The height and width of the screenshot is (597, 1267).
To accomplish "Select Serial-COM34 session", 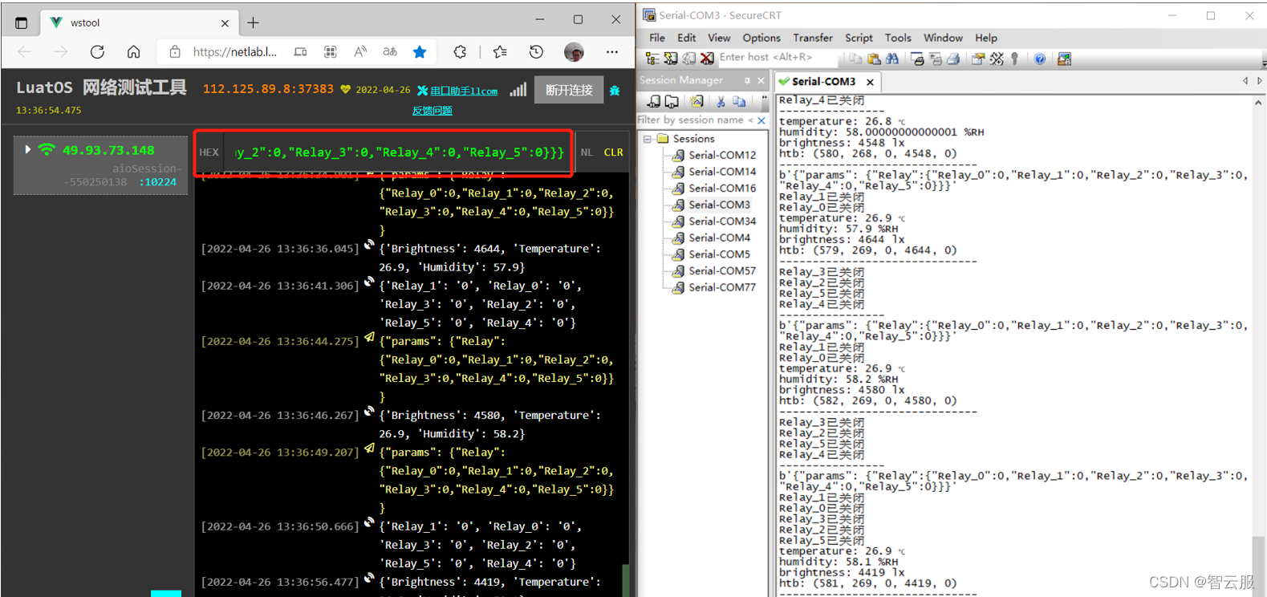I will (722, 221).
